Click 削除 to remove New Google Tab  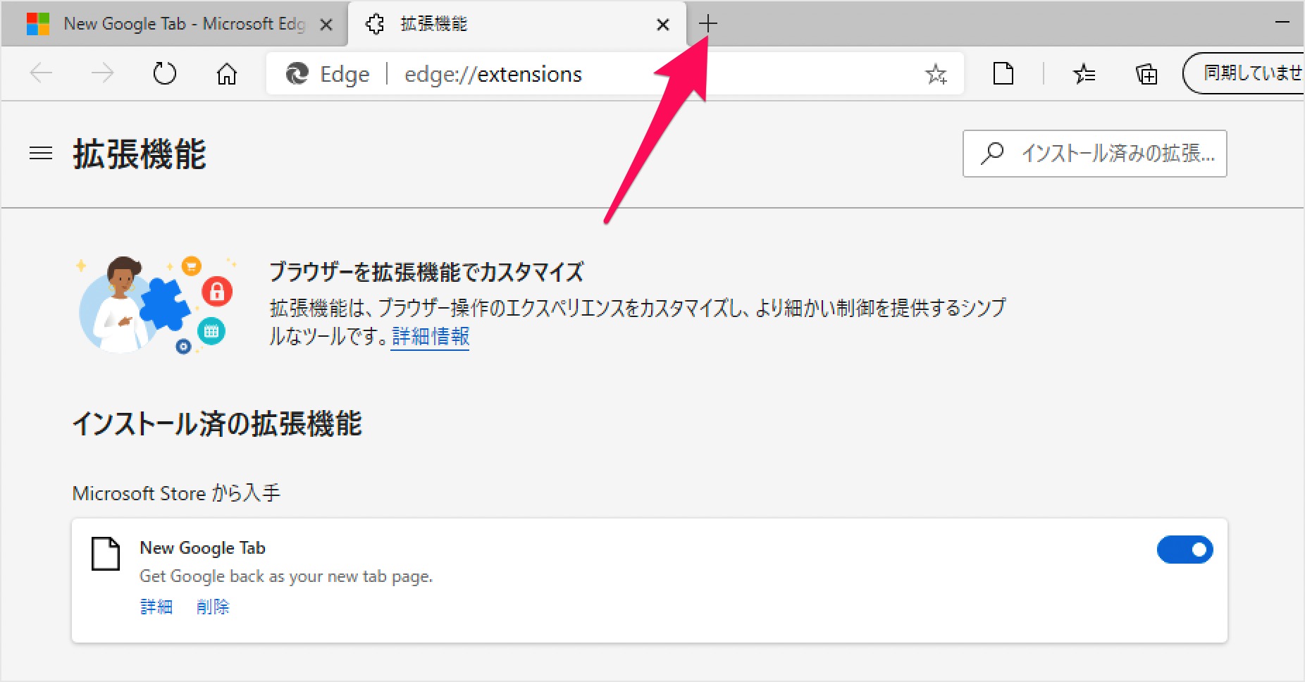tap(213, 607)
